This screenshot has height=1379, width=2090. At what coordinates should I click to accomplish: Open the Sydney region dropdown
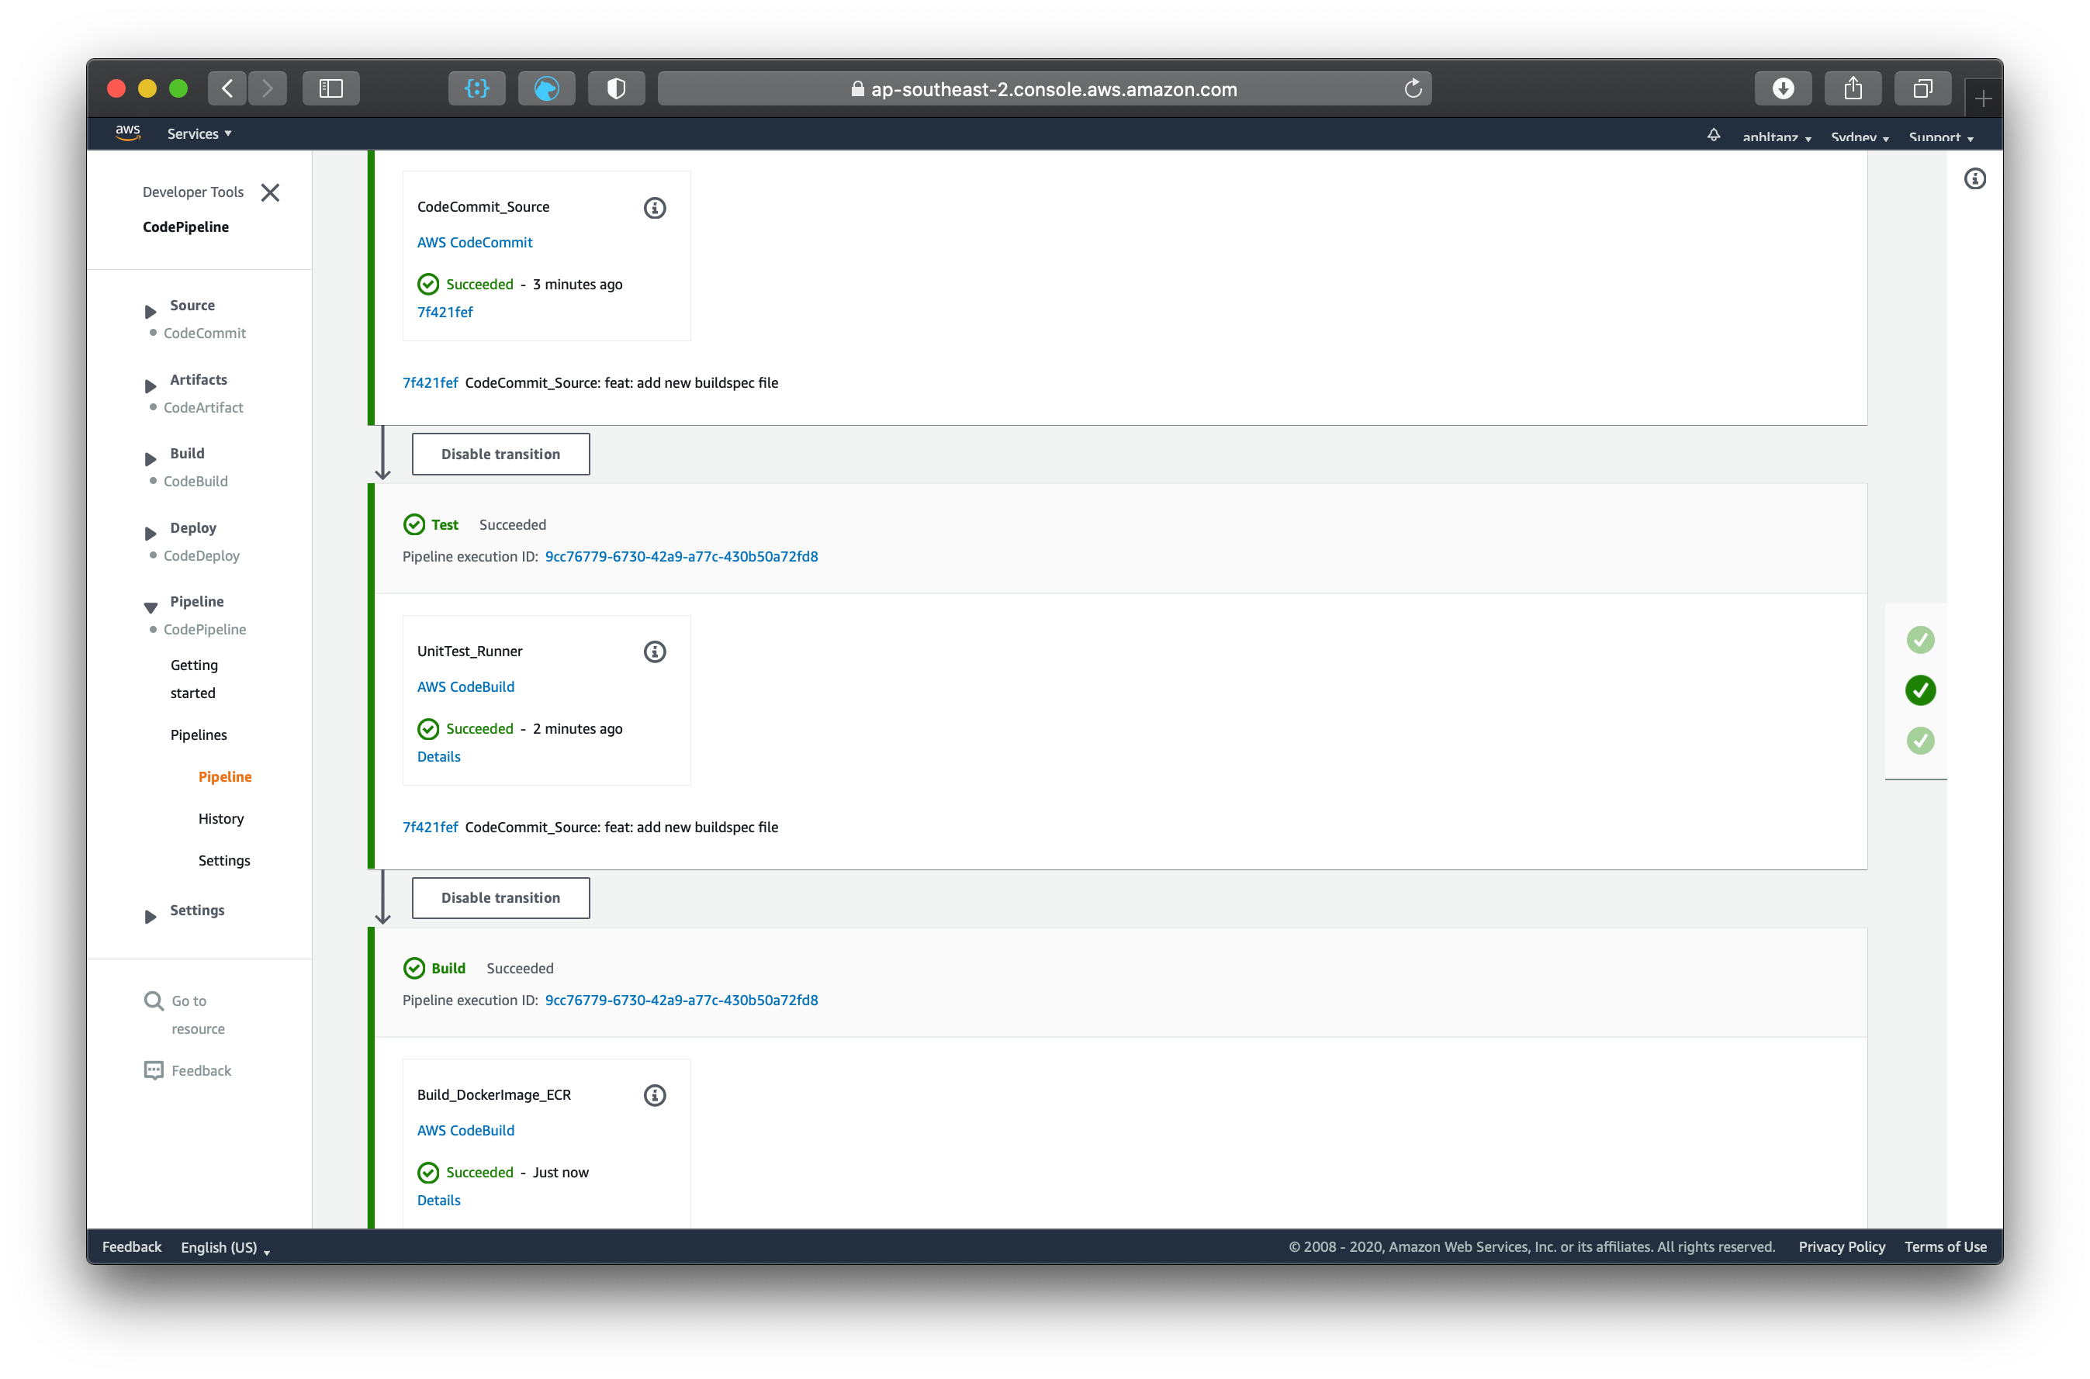click(1859, 137)
